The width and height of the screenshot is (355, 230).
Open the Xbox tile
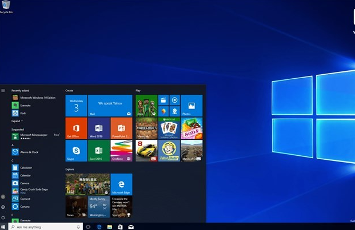[146, 106]
